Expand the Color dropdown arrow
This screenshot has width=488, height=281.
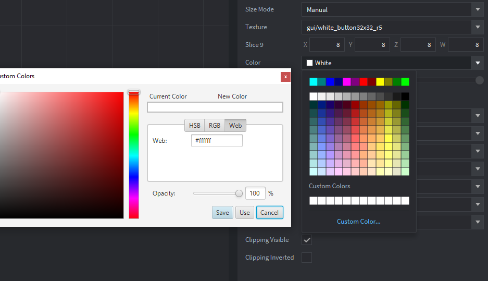click(478, 63)
